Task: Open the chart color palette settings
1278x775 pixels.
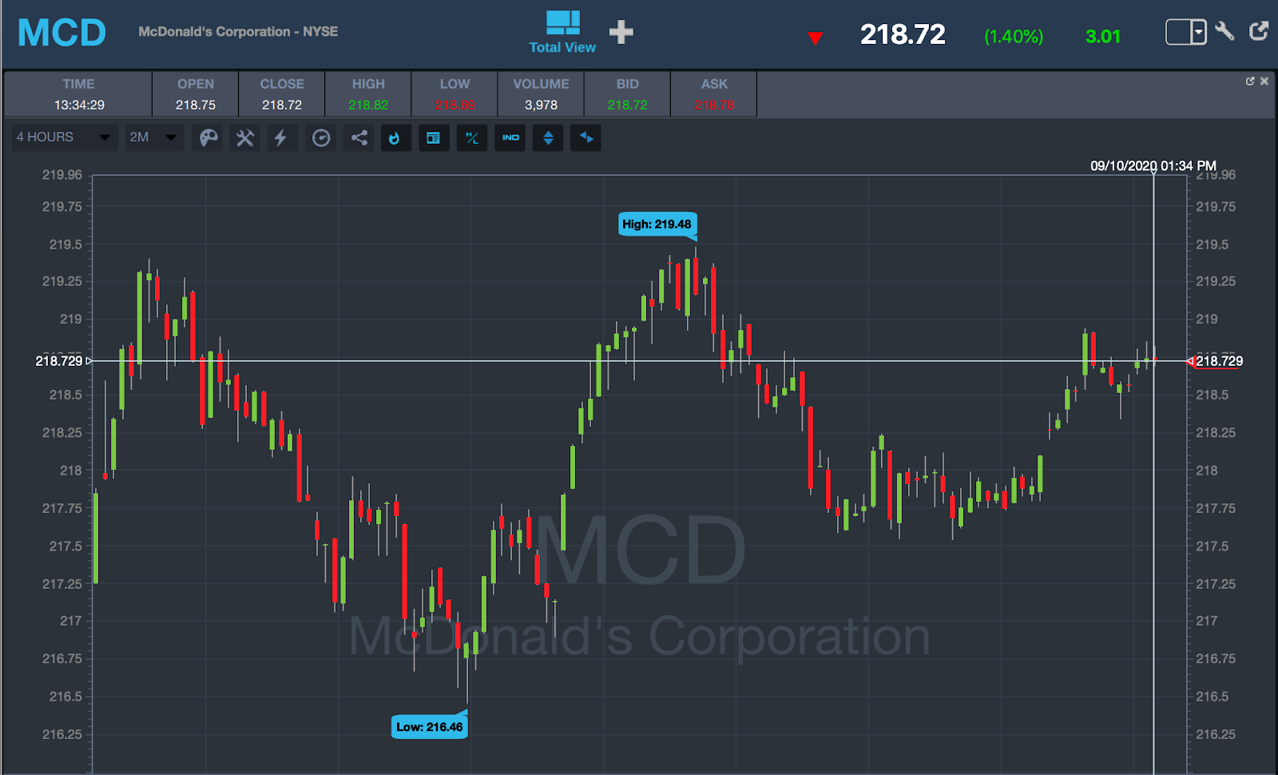Action: [208, 138]
